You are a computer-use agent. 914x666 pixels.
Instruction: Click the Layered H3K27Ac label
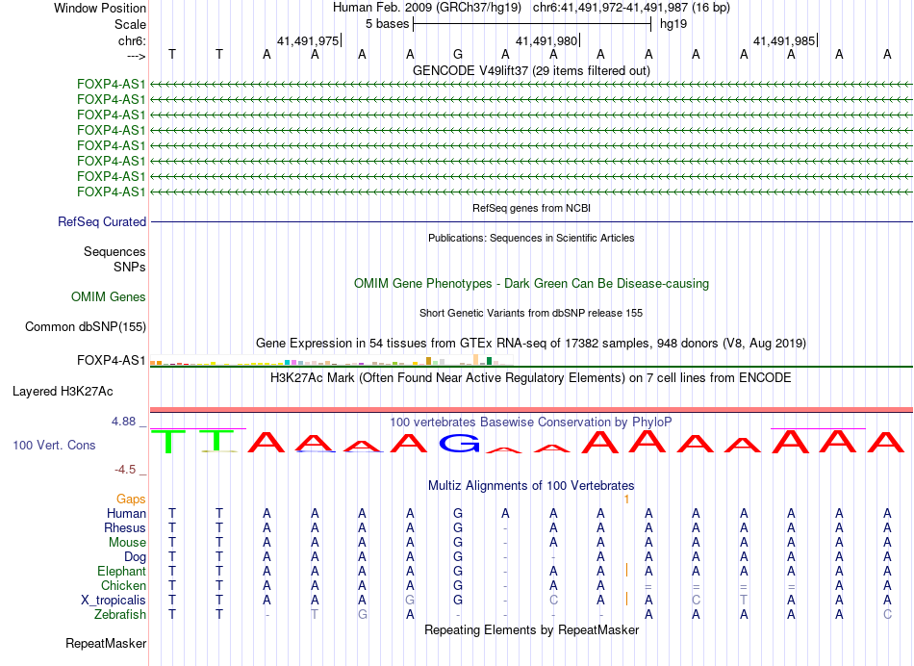63,392
